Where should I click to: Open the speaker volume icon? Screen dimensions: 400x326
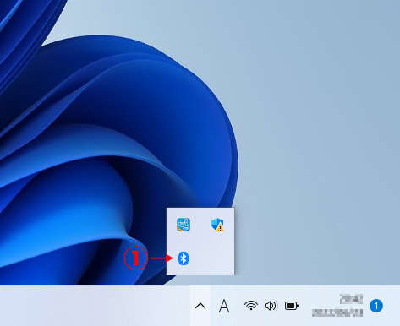pyautogui.click(x=271, y=306)
